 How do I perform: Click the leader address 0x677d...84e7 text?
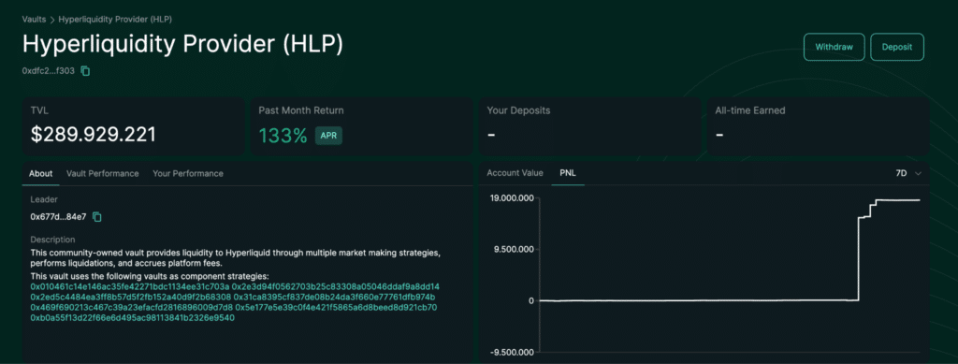59,217
